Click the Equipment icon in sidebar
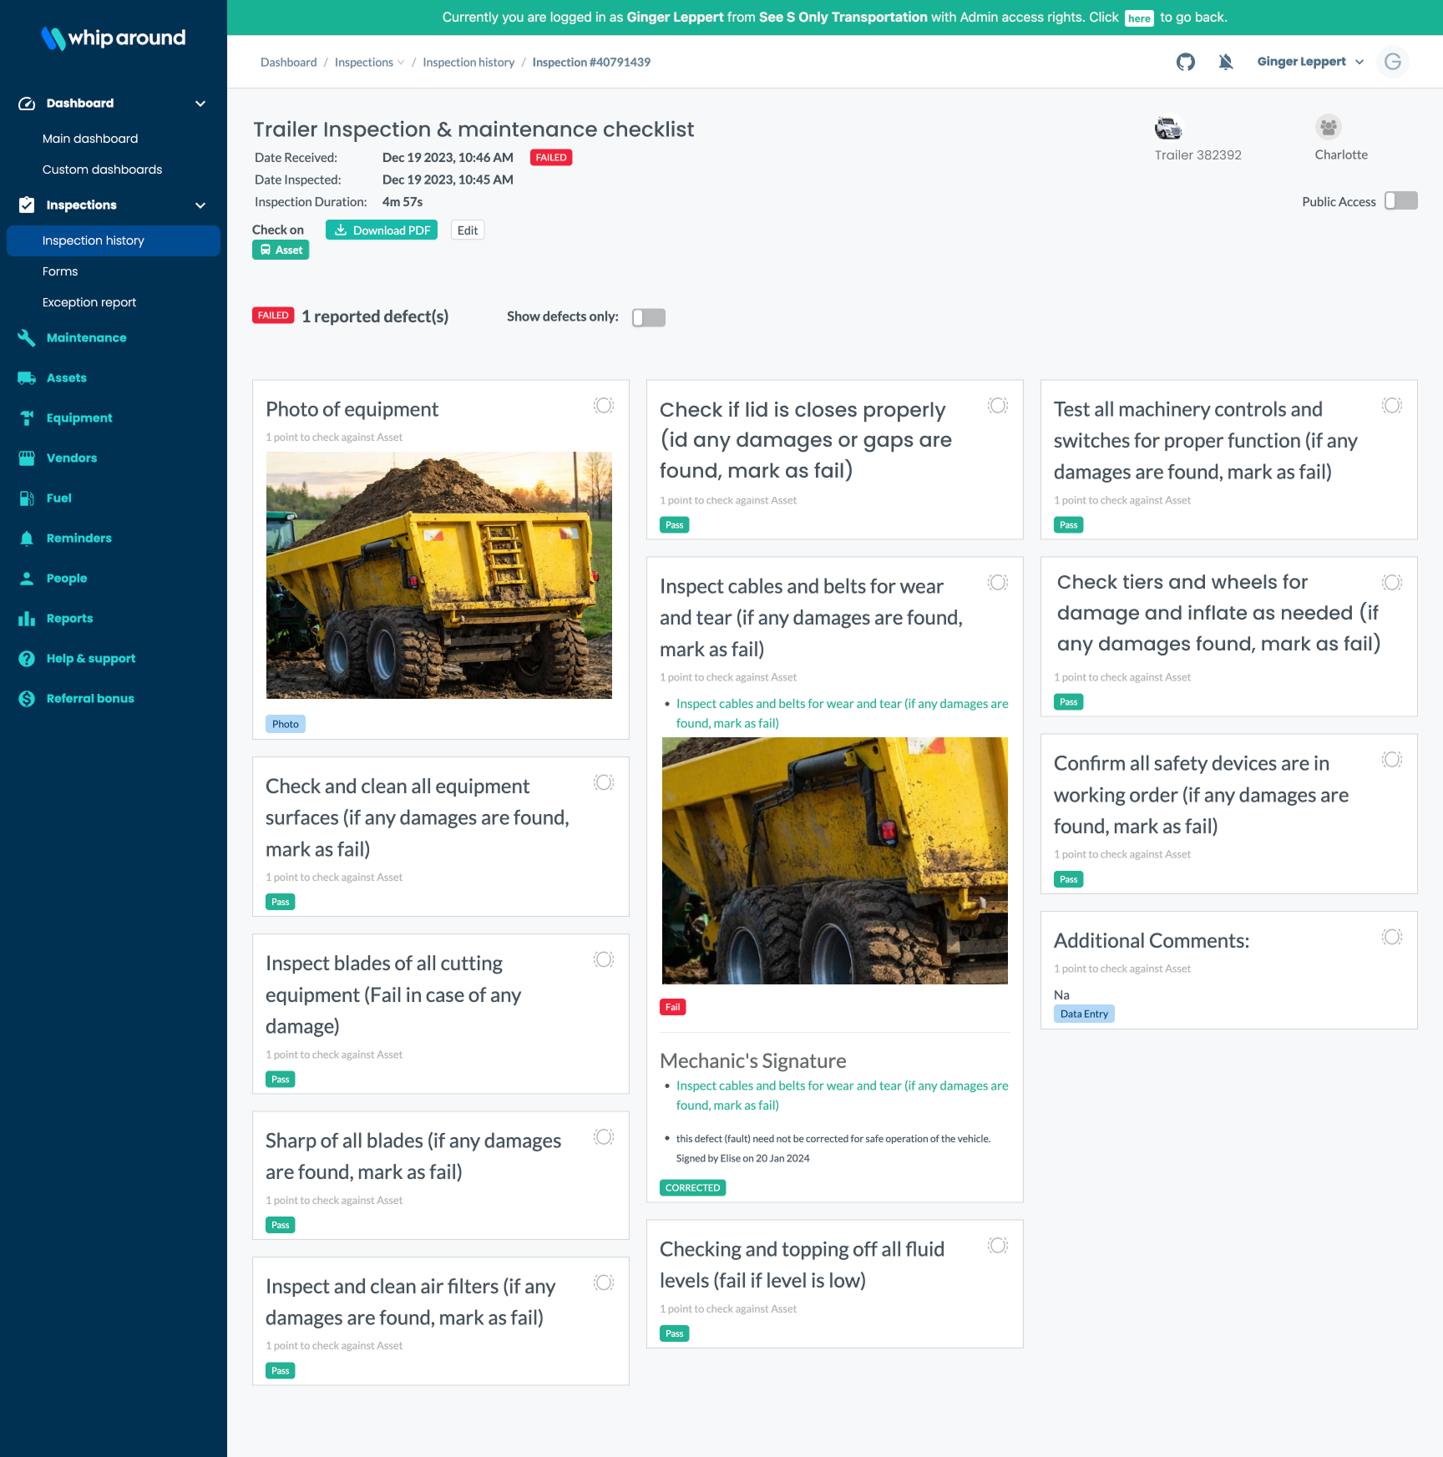1443x1457 pixels. [27, 417]
